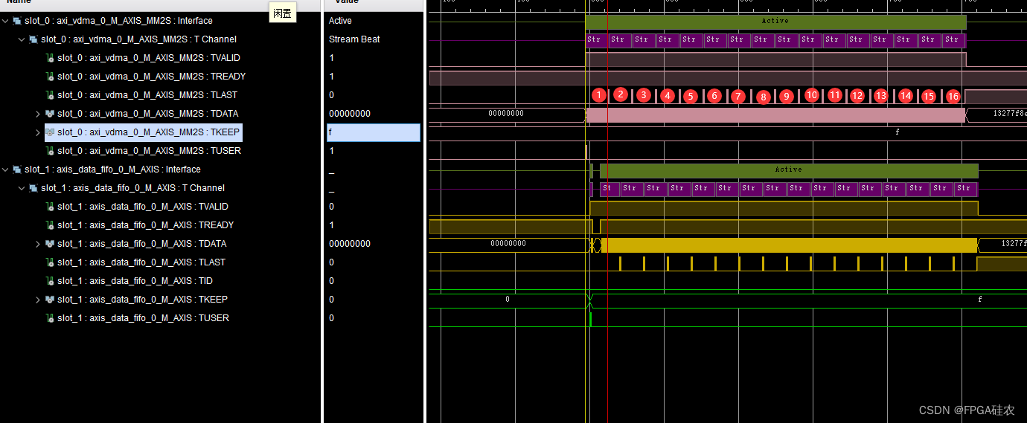Click the slot_0 T Channel group icon
This screenshot has width=1027, height=423.
point(33,39)
